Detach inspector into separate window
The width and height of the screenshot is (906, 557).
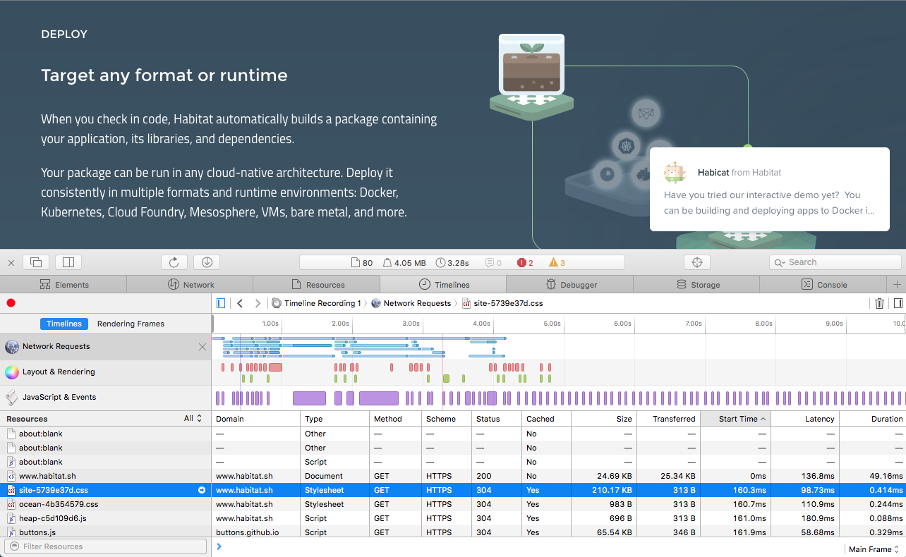(36, 262)
